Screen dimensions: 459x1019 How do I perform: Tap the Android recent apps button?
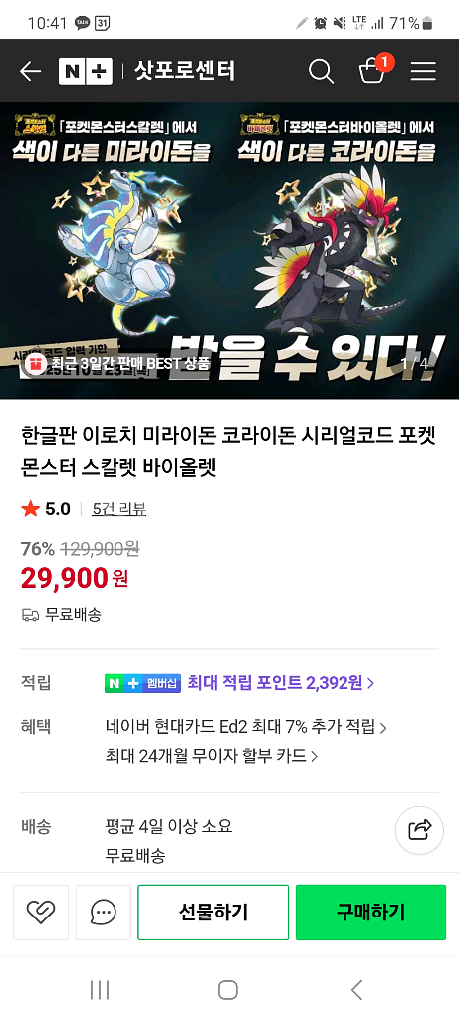(99, 990)
